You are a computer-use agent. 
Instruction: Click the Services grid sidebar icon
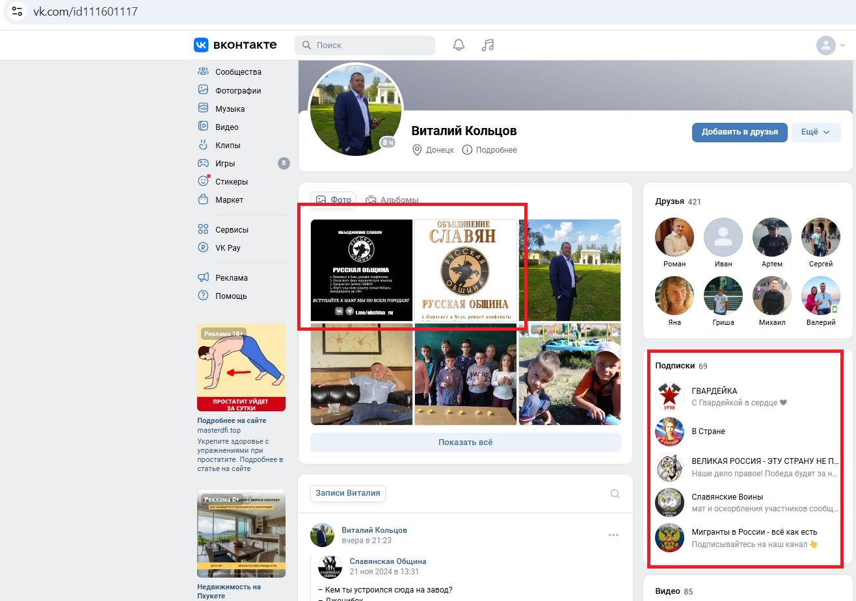click(203, 229)
